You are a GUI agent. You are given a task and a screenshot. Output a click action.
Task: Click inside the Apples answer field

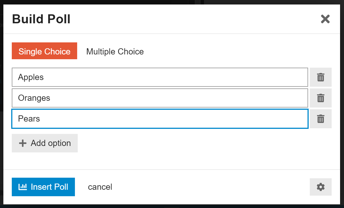click(x=112, y=77)
